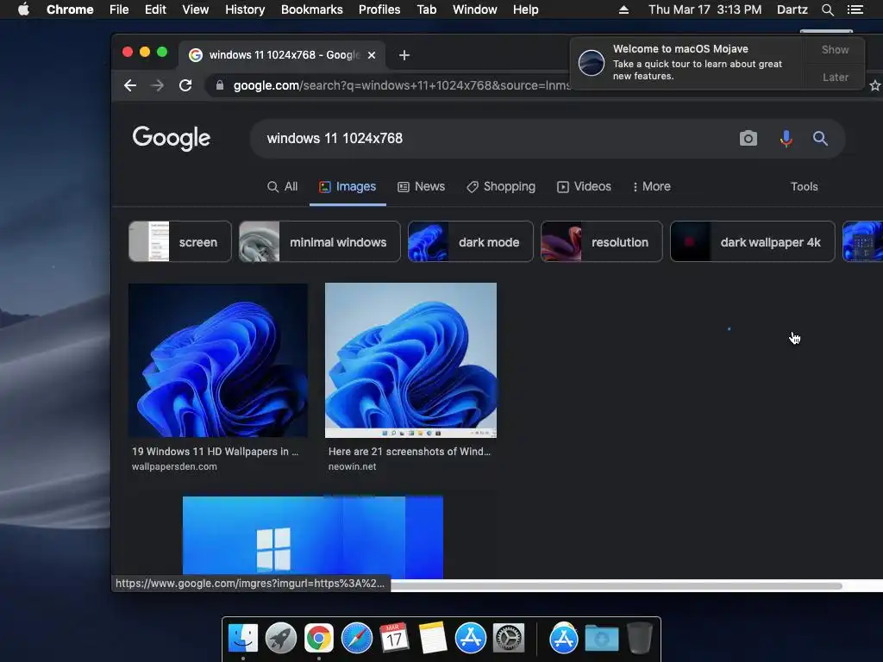Viewport: 883px width, 662px height.
Task: Click the Mojave notification icon
Action: [592, 62]
